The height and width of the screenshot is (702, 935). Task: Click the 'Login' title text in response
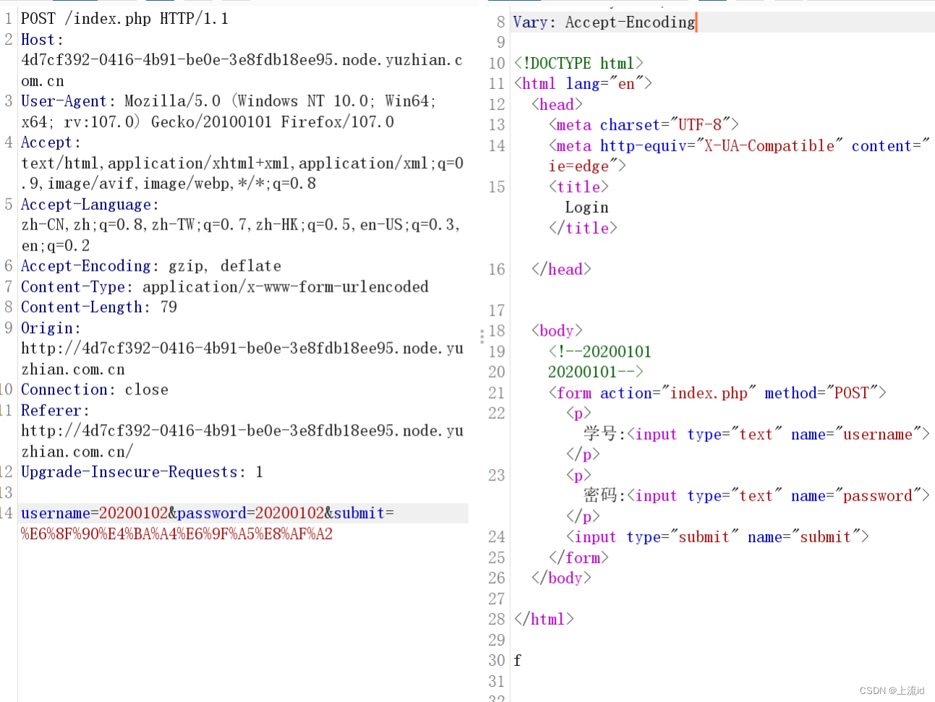pyautogui.click(x=587, y=208)
